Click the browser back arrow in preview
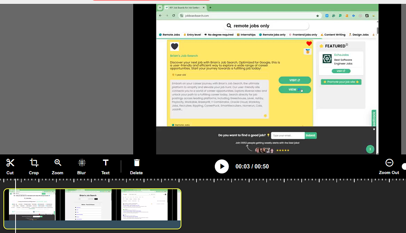Viewport: 406px width, 233px height. tap(160, 15)
